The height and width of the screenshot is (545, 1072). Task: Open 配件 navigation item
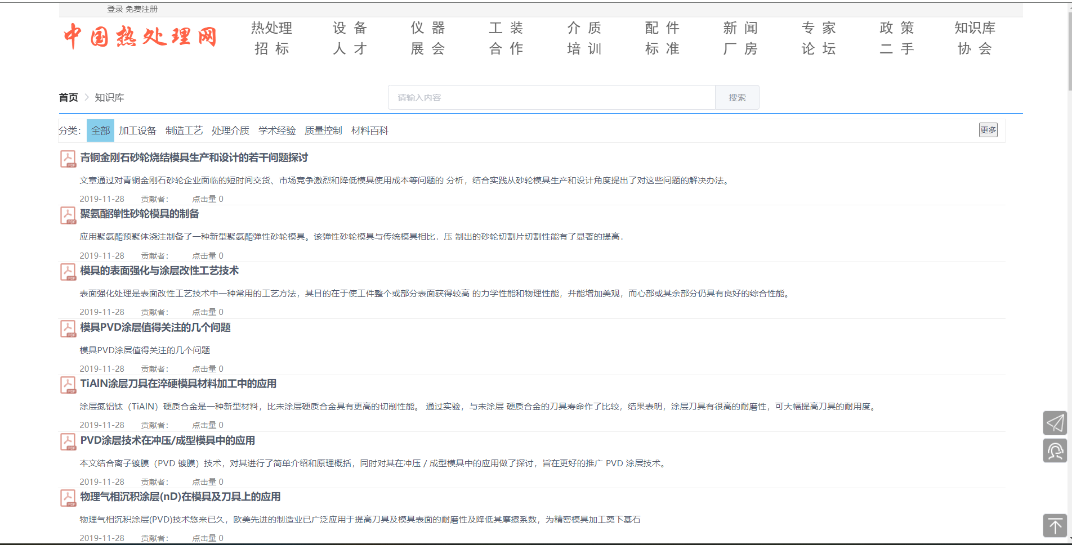coord(663,28)
